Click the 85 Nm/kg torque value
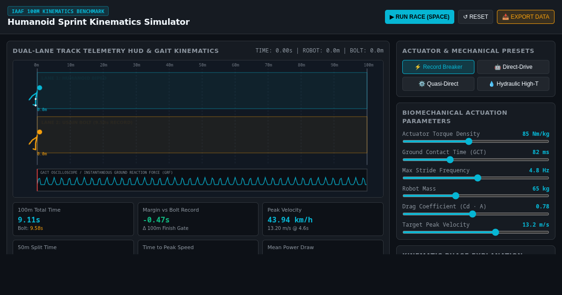 536,134
